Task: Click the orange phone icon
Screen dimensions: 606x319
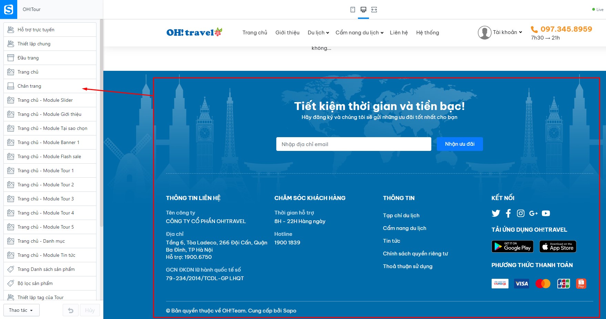Action: pos(534,29)
